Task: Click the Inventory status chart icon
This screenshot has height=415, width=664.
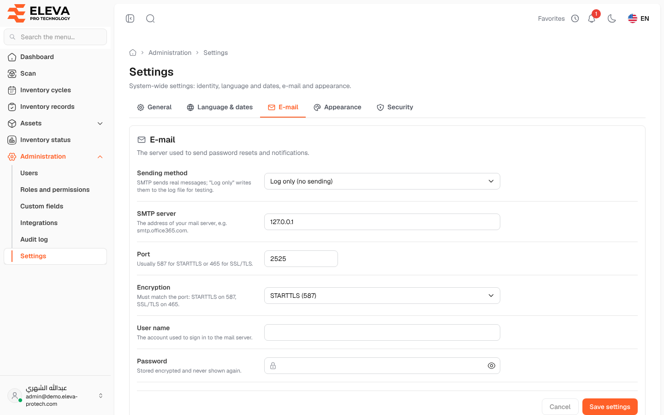Action: pyautogui.click(x=12, y=140)
